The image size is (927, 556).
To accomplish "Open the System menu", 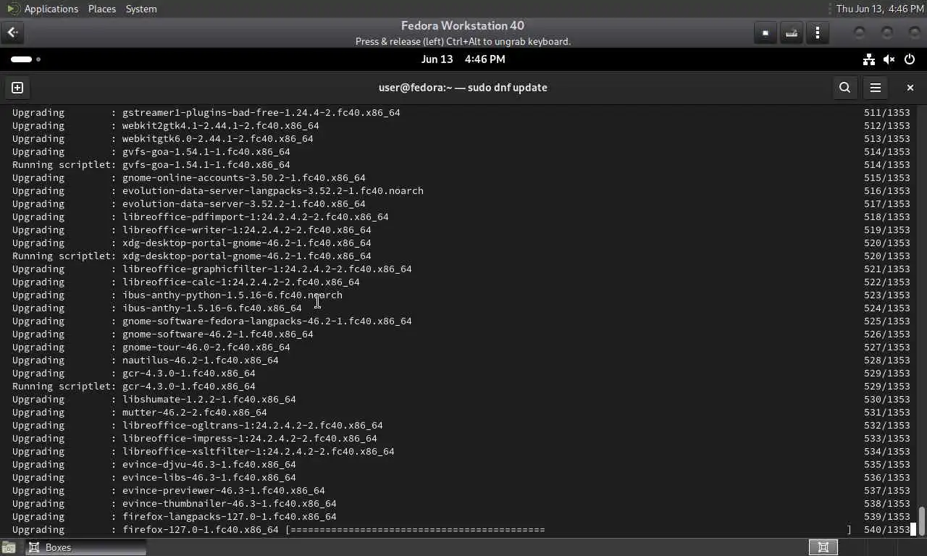I will click(141, 9).
